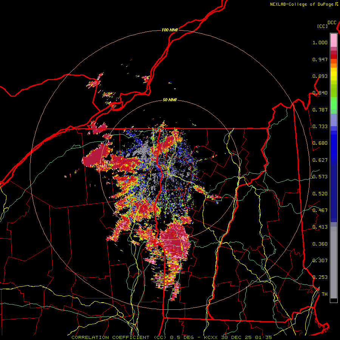The height and width of the screenshot is (340, 340).
Task: Click the 0.893 value on the color scale
Action: click(x=320, y=76)
